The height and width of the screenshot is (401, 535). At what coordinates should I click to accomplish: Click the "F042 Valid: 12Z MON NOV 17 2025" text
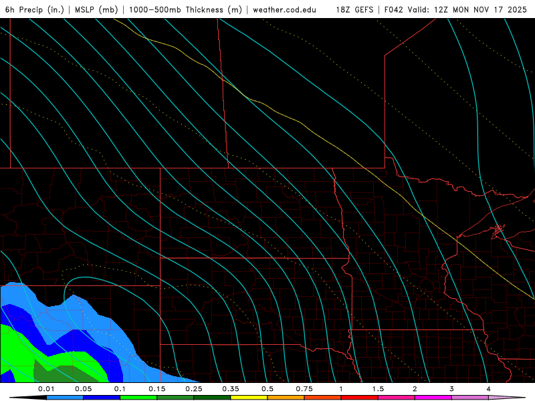click(455, 9)
